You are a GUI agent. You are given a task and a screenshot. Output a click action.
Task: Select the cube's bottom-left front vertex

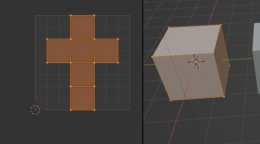point(170,100)
